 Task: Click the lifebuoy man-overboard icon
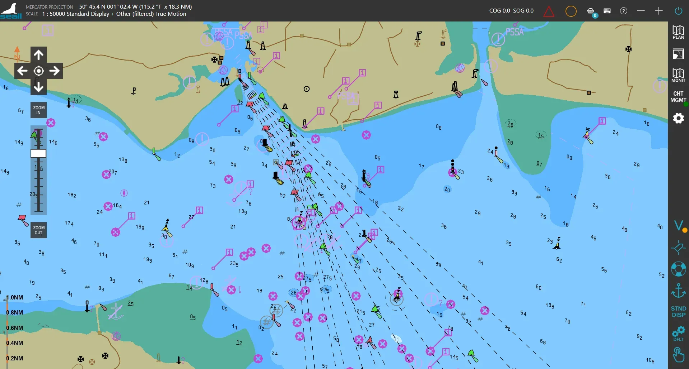coord(678,269)
